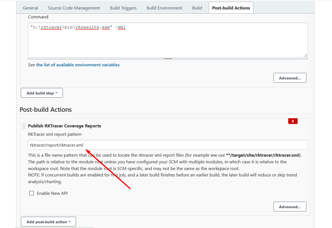Enable the New API checkbox
Screen dimensions: 332x228
coord(32,193)
